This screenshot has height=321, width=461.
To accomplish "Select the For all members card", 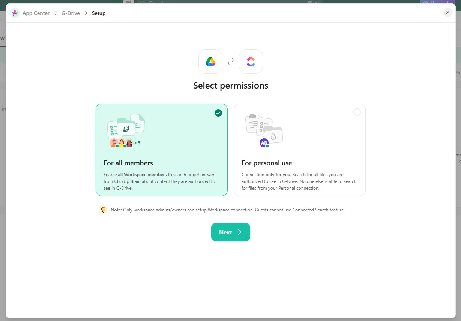I will (x=162, y=150).
